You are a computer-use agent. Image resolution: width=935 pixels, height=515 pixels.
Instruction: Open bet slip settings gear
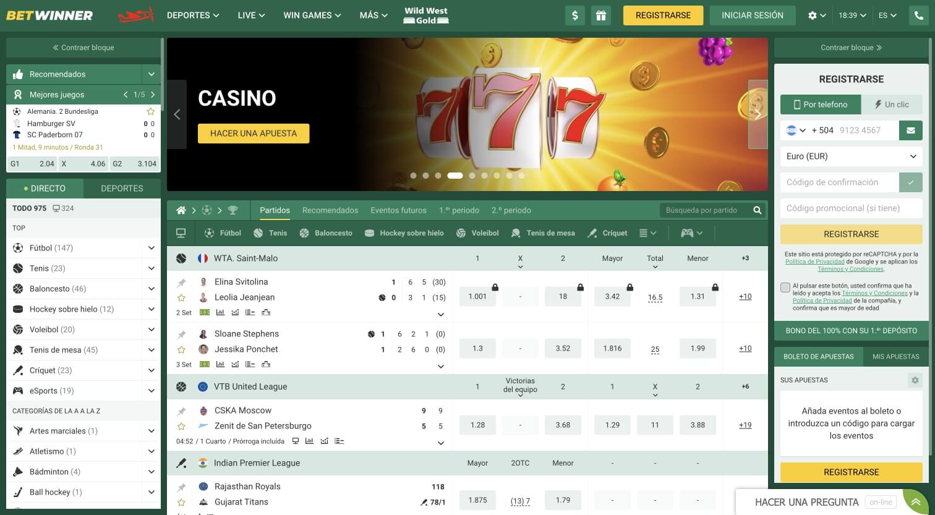click(915, 380)
